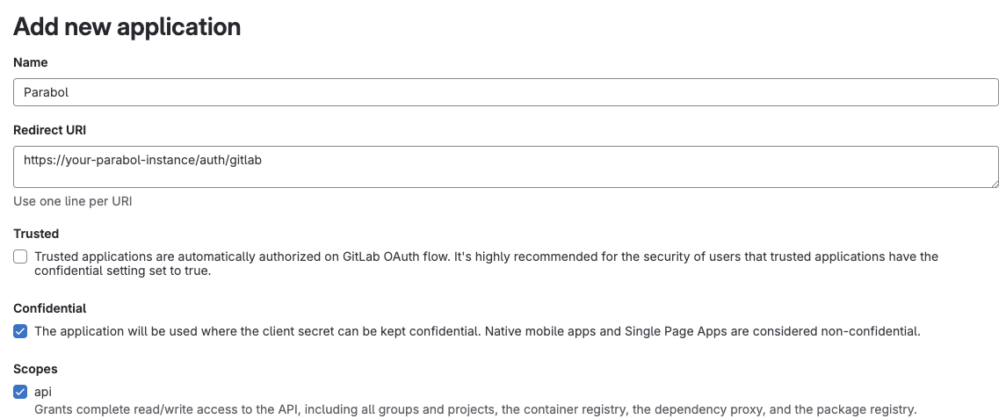Screen dimensions: 1006x419
Task: Click the "Scopes" section label
Action: pos(35,369)
